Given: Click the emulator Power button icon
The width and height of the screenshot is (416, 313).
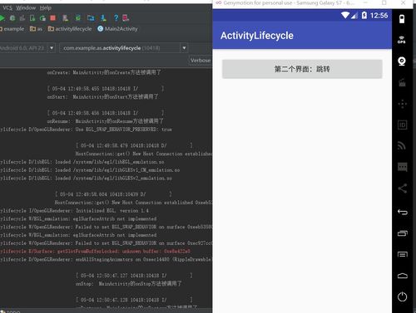Looking at the screenshot, I should (x=402, y=296).
